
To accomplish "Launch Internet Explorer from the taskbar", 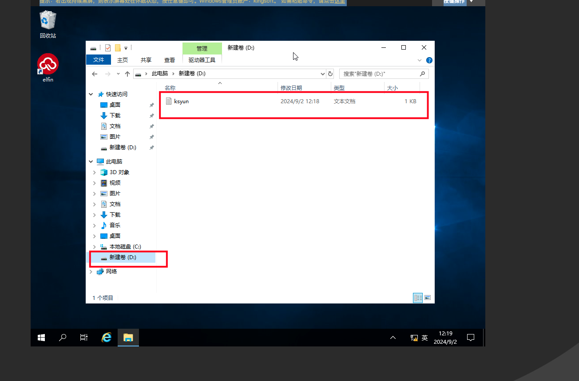I will tap(107, 338).
